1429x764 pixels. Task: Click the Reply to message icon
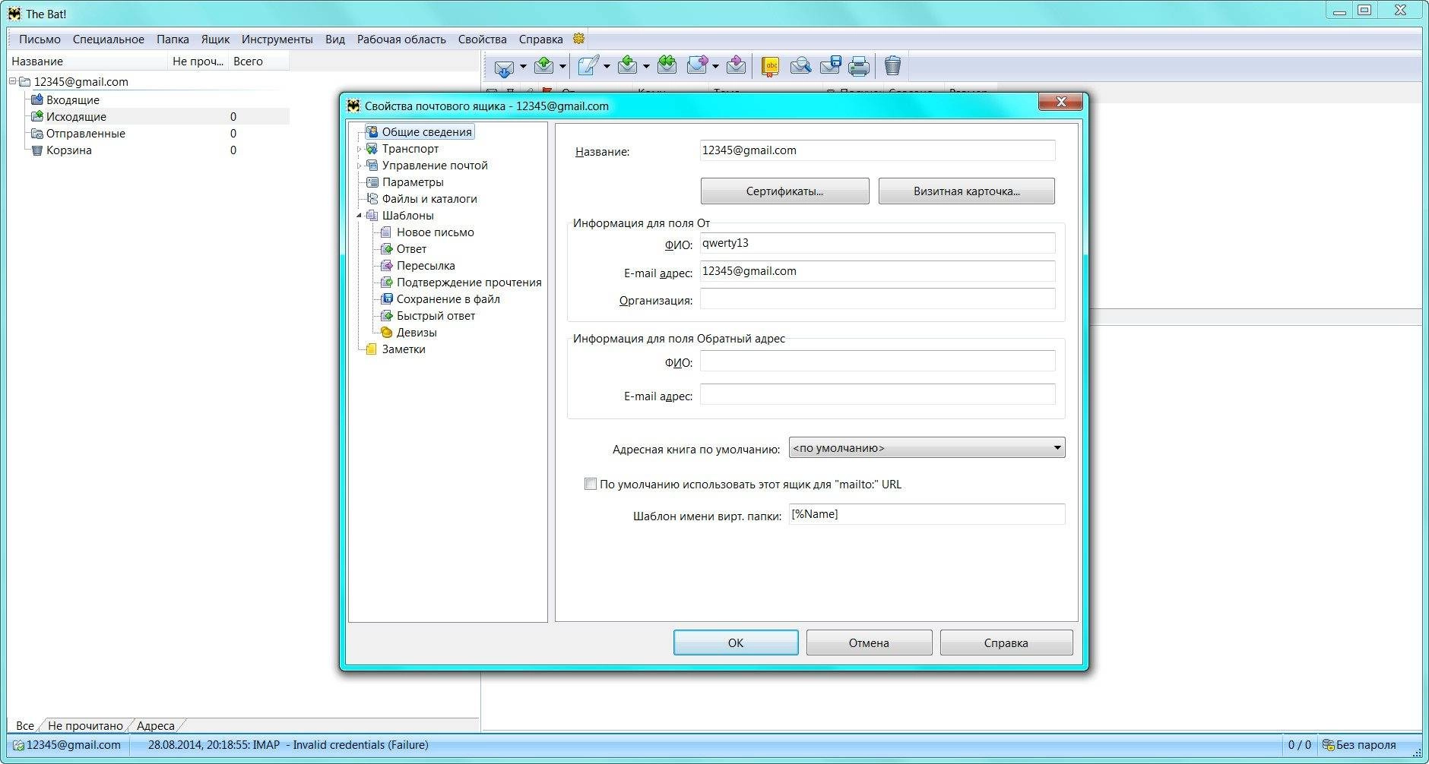tap(627, 66)
